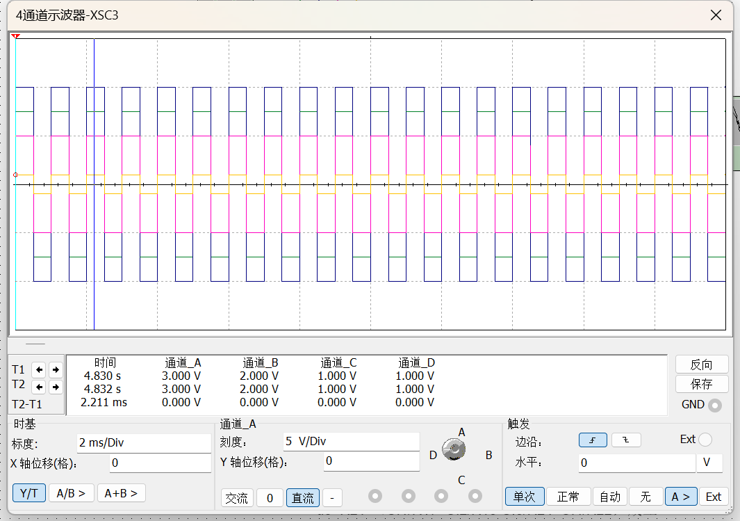The width and height of the screenshot is (740, 521).
Task: Click the 通道_B column header
Action: tap(261, 363)
